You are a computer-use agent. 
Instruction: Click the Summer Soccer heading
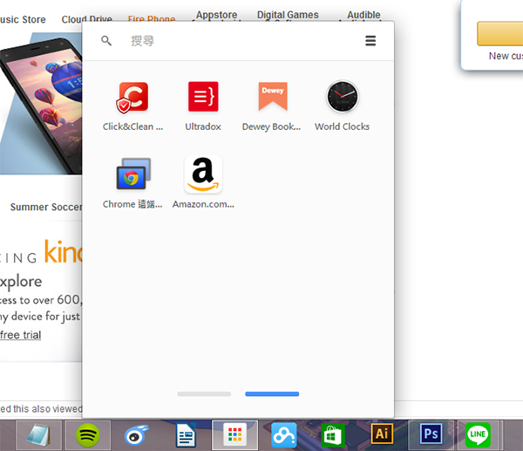[x=46, y=207]
